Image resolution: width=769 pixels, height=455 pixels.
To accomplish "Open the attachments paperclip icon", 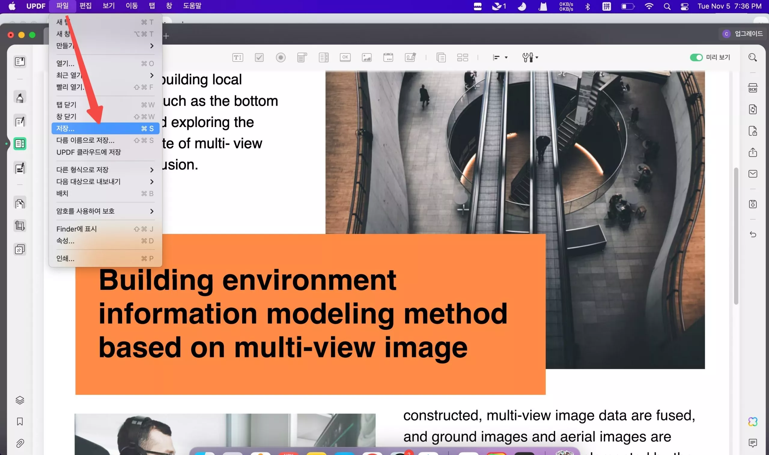I will click(20, 443).
